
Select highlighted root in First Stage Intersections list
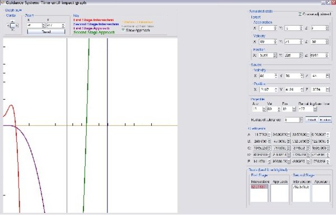(x=259, y=187)
